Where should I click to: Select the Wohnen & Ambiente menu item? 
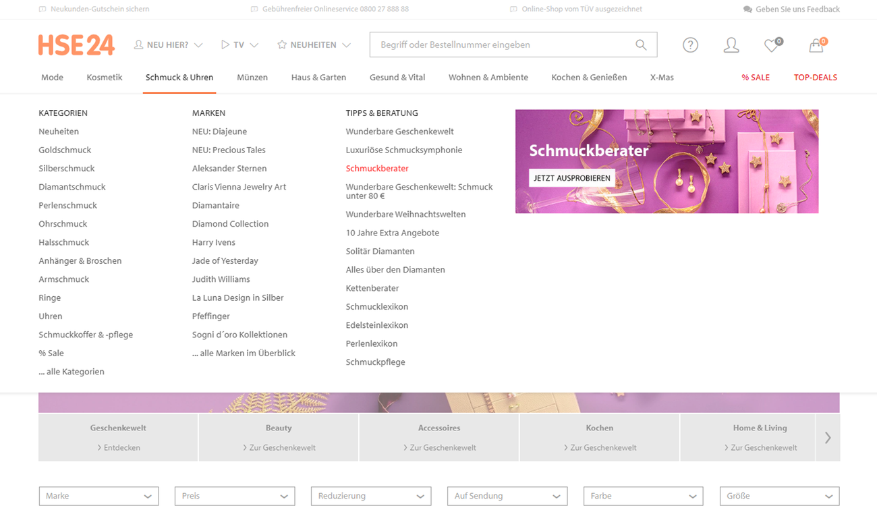coord(488,78)
